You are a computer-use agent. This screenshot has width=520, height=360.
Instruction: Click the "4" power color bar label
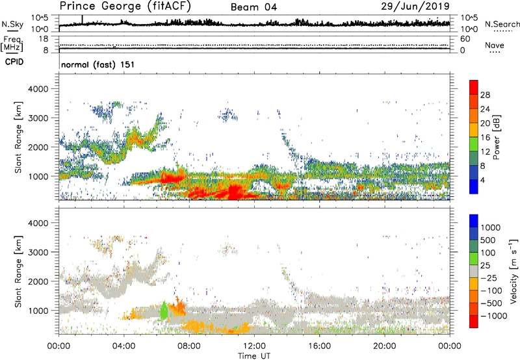pyautogui.click(x=483, y=180)
